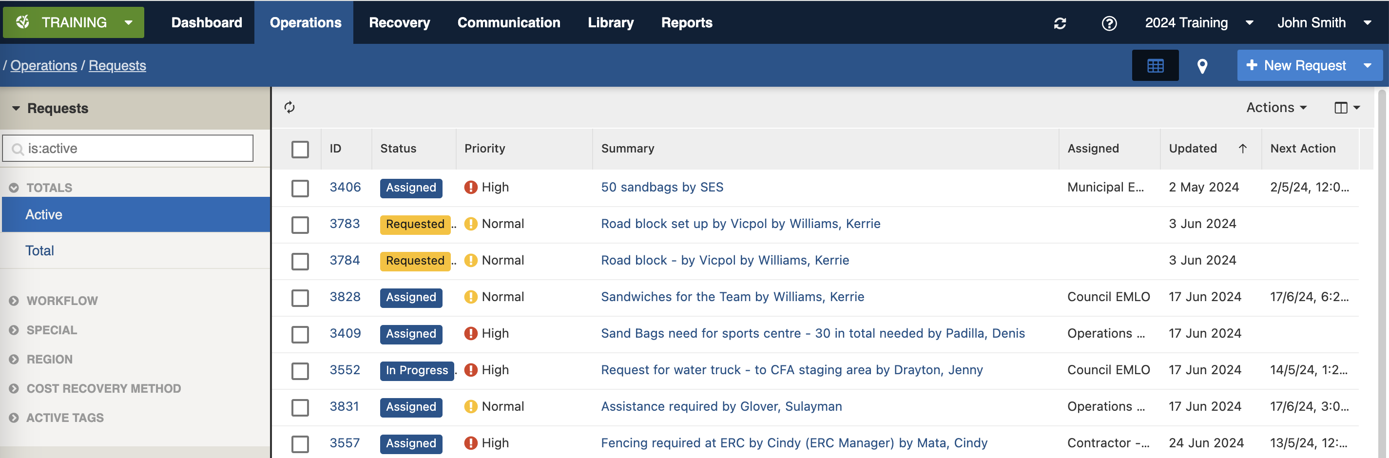Image resolution: width=1389 pixels, height=458 pixels.
Task: Open the Recovery tab
Action: (x=399, y=22)
